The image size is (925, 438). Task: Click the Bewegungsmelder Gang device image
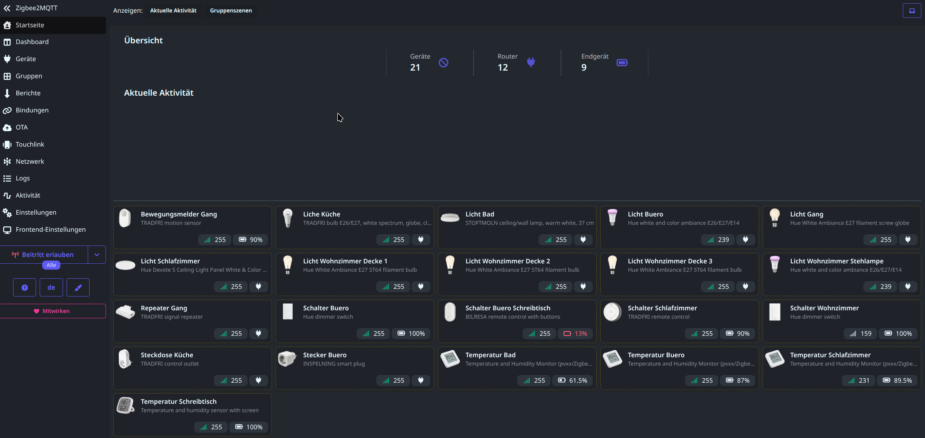pos(125,218)
